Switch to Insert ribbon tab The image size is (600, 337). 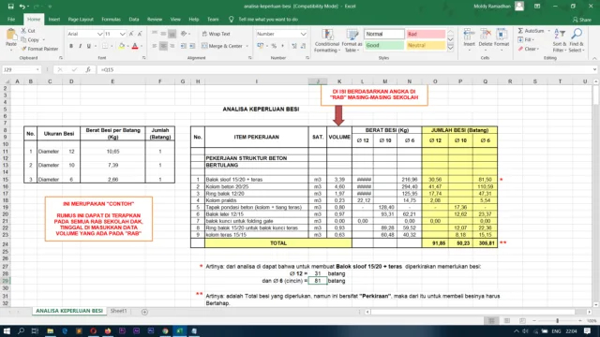pyautogui.click(x=54, y=19)
